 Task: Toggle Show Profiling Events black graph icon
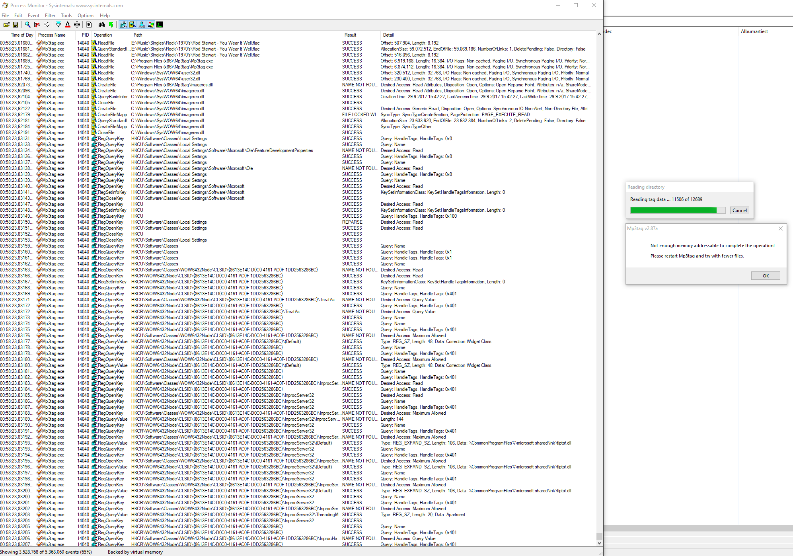[160, 25]
